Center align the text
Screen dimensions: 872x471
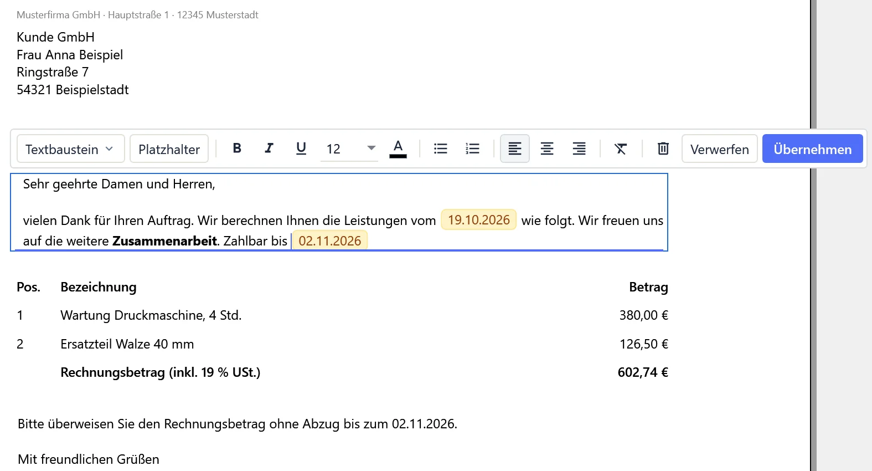coord(547,149)
